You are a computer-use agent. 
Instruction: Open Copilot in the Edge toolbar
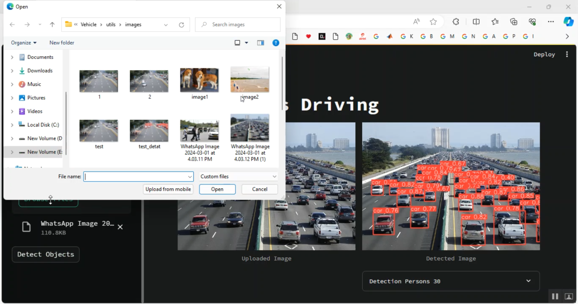[x=569, y=22]
